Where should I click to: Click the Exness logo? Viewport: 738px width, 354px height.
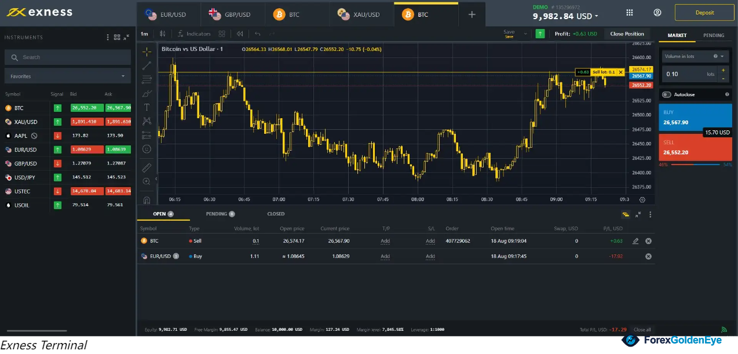click(x=39, y=12)
